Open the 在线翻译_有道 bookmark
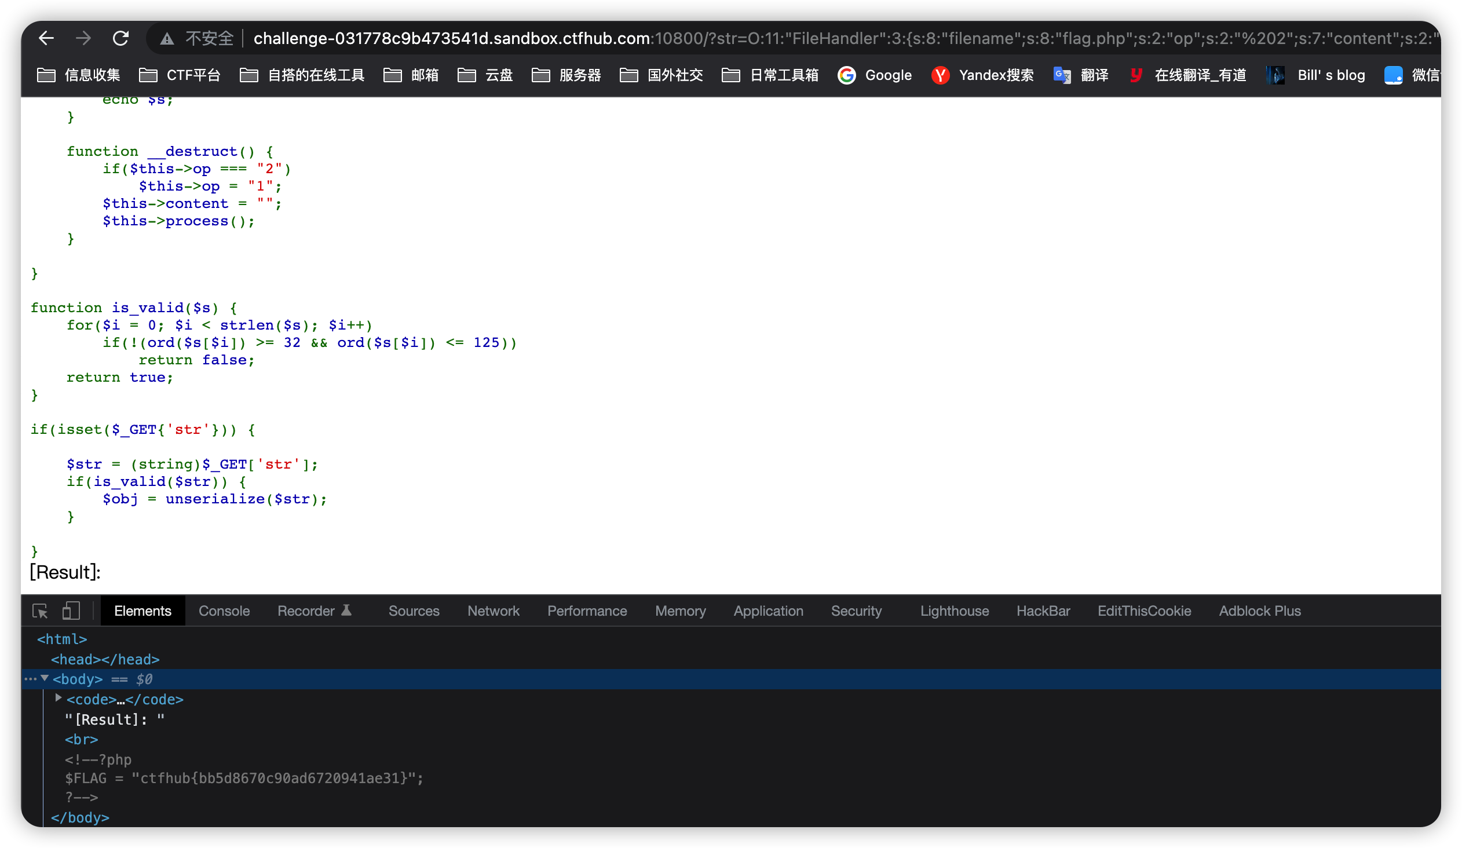Screen dimensions: 1462x848 (1187, 75)
